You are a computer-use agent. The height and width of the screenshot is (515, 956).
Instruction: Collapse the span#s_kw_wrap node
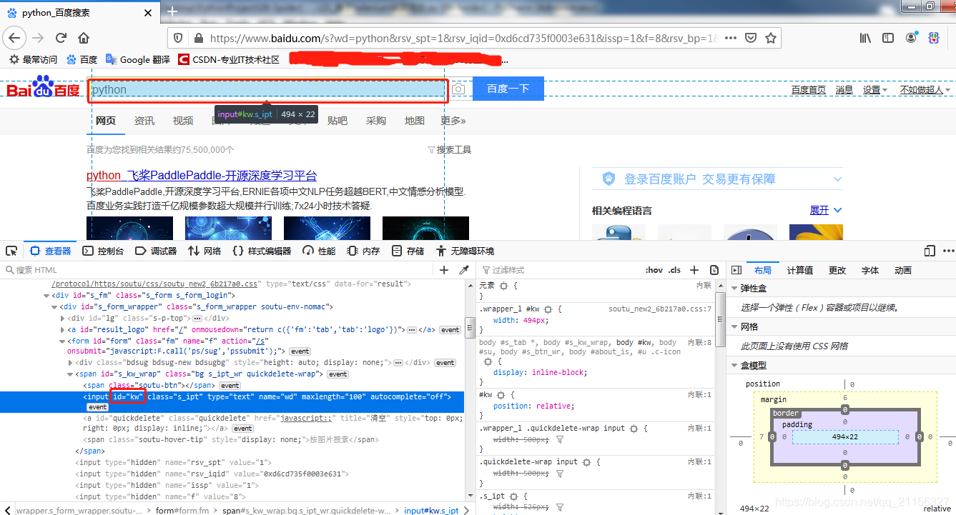point(70,374)
